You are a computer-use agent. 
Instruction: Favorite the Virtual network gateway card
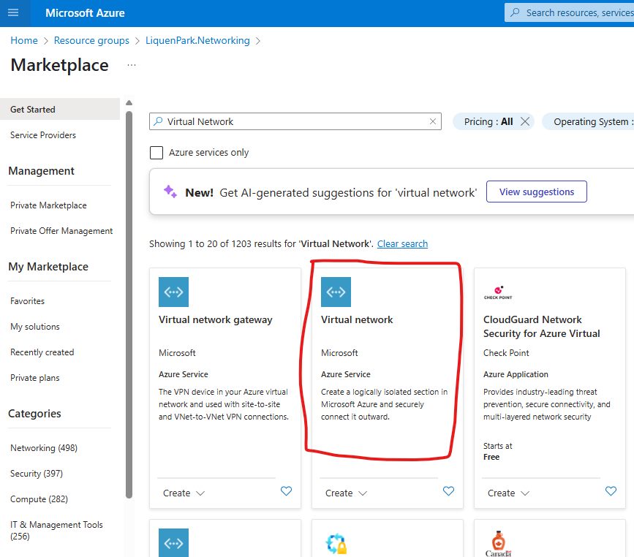click(287, 492)
